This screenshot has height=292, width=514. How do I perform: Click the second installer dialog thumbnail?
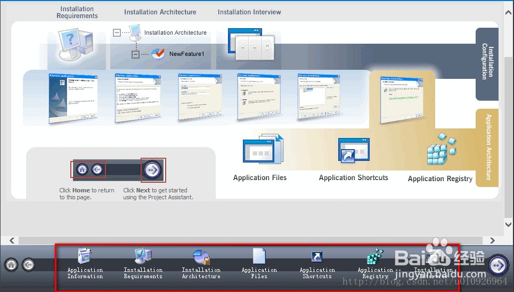click(137, 98)
